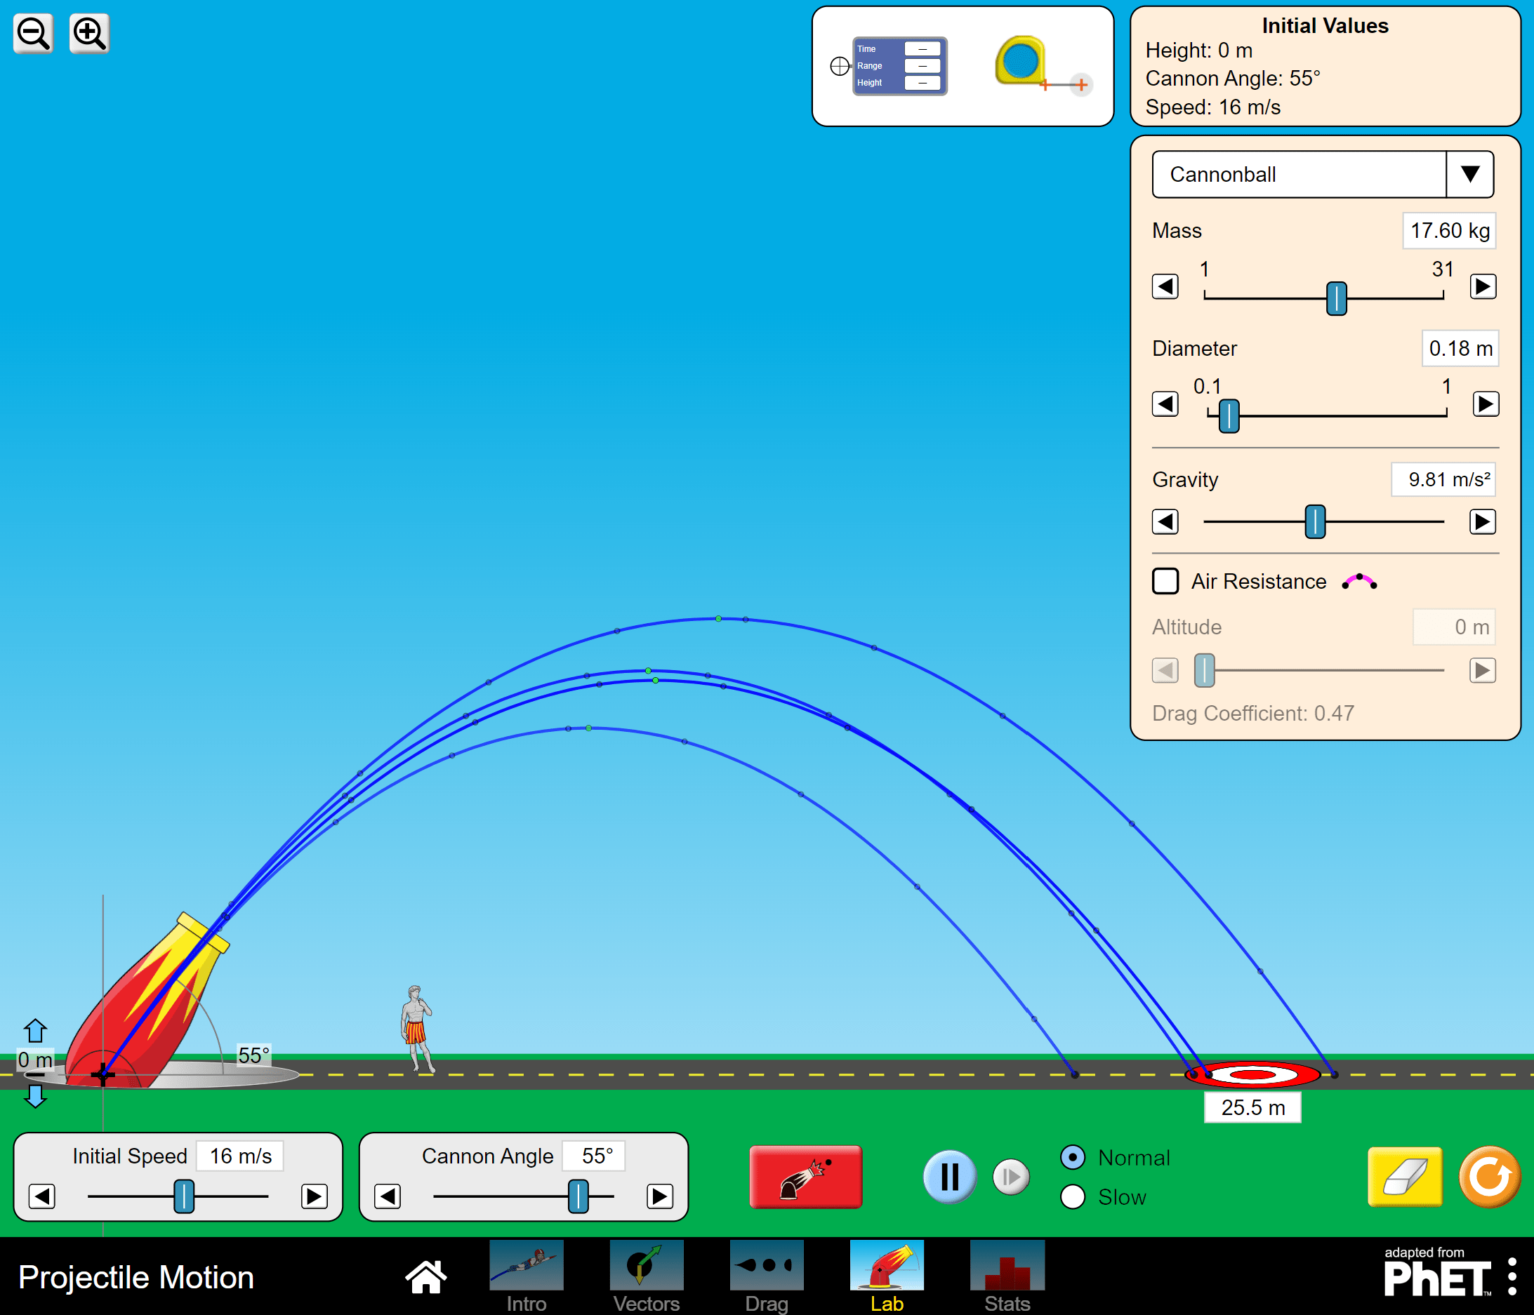Click the zoom in magnifier icon
Screen dimensions: 1534x1315
[x=89, y=33]
